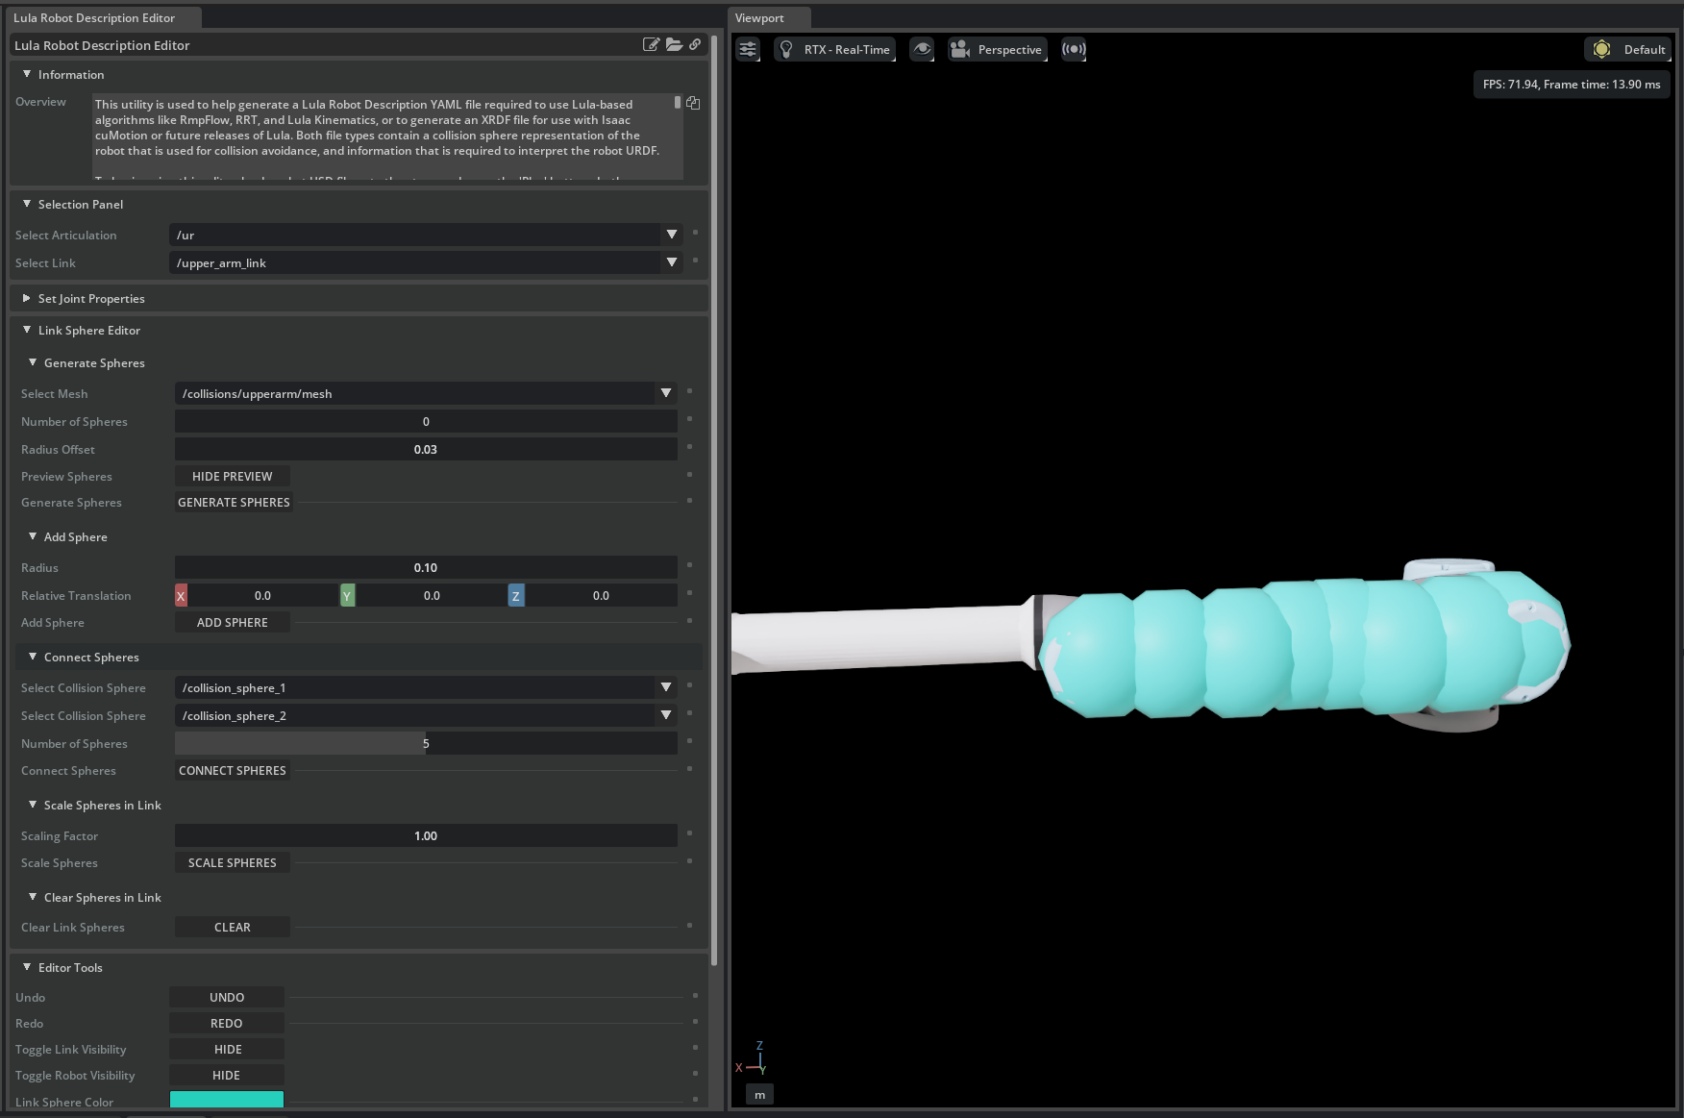Open the Perspective camera menu

pyautogui.click(x=997, y=49)
